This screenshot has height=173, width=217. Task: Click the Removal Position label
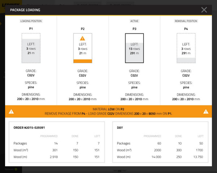(x=186, y=21)
